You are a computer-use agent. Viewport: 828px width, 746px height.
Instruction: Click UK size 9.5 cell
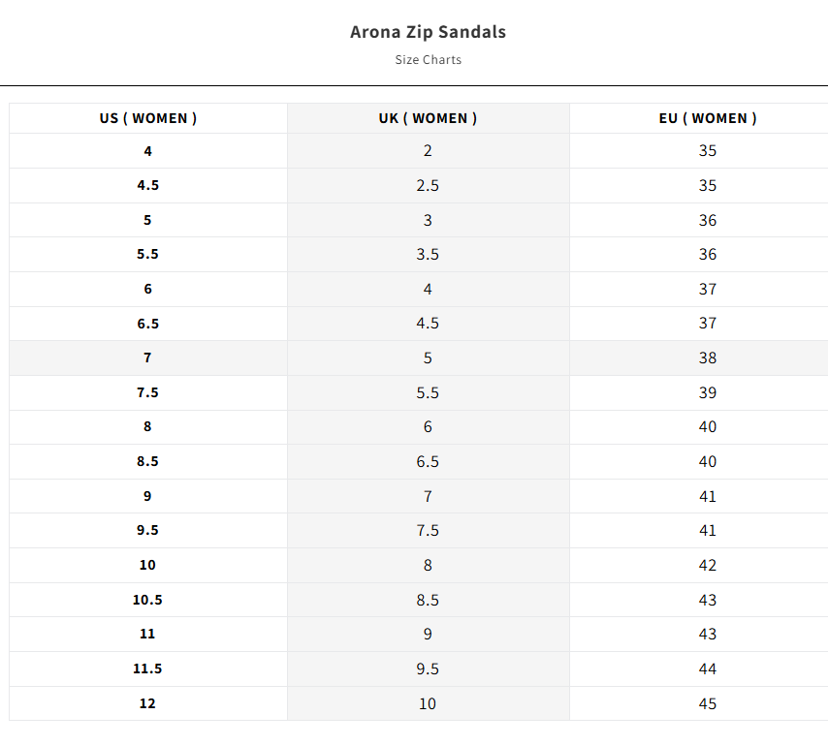coord(428,668)
